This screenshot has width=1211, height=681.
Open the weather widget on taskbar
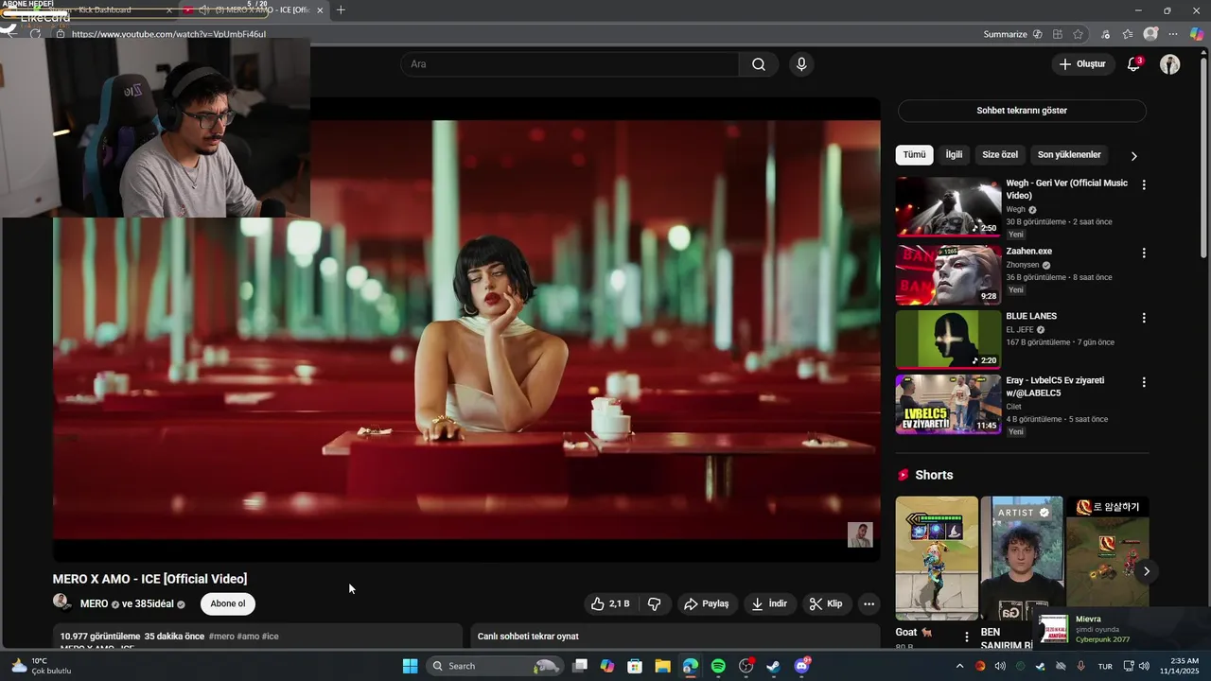[x=40, y=666]
